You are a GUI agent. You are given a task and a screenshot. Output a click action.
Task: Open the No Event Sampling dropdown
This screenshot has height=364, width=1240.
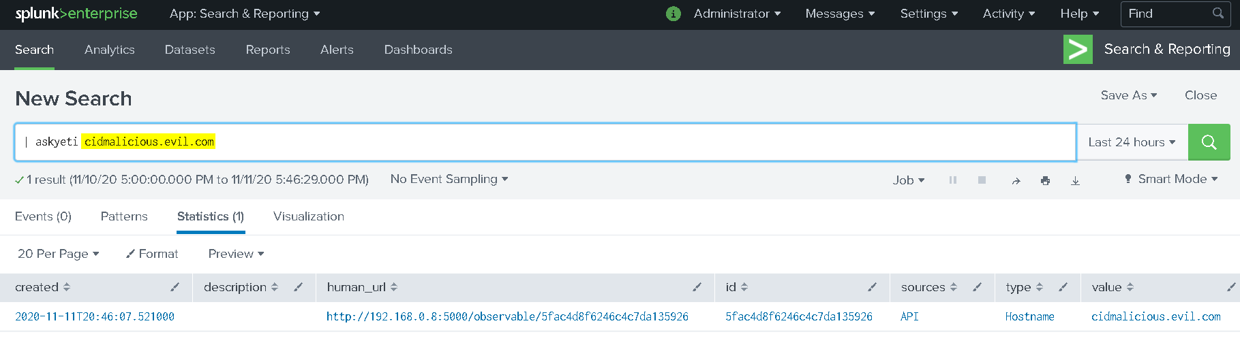[449, 179]
